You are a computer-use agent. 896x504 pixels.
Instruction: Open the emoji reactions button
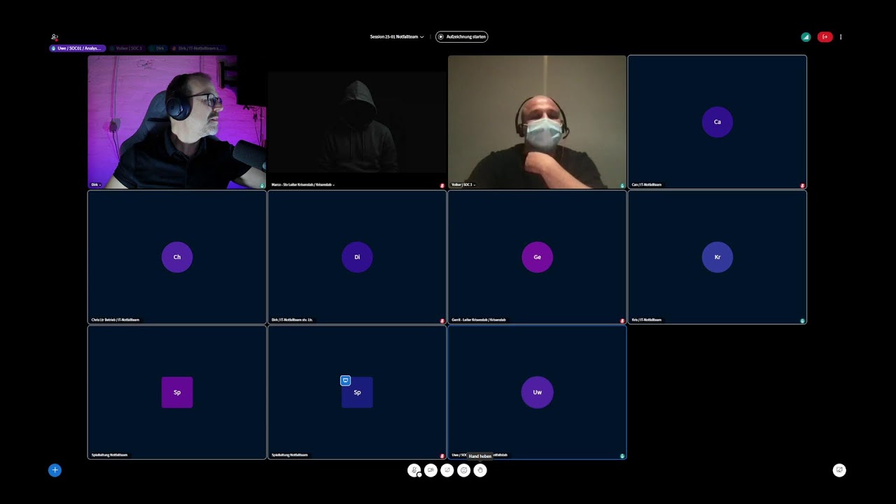tap(463, 470)
